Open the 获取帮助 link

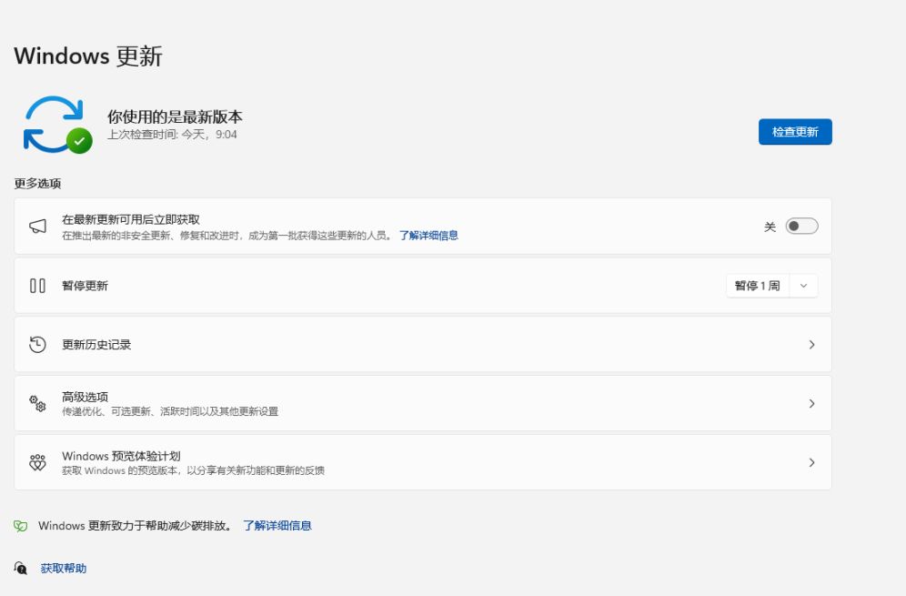click(64, 569)
